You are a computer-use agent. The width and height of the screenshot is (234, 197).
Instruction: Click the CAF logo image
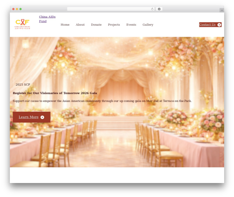(x=22, y=24)
